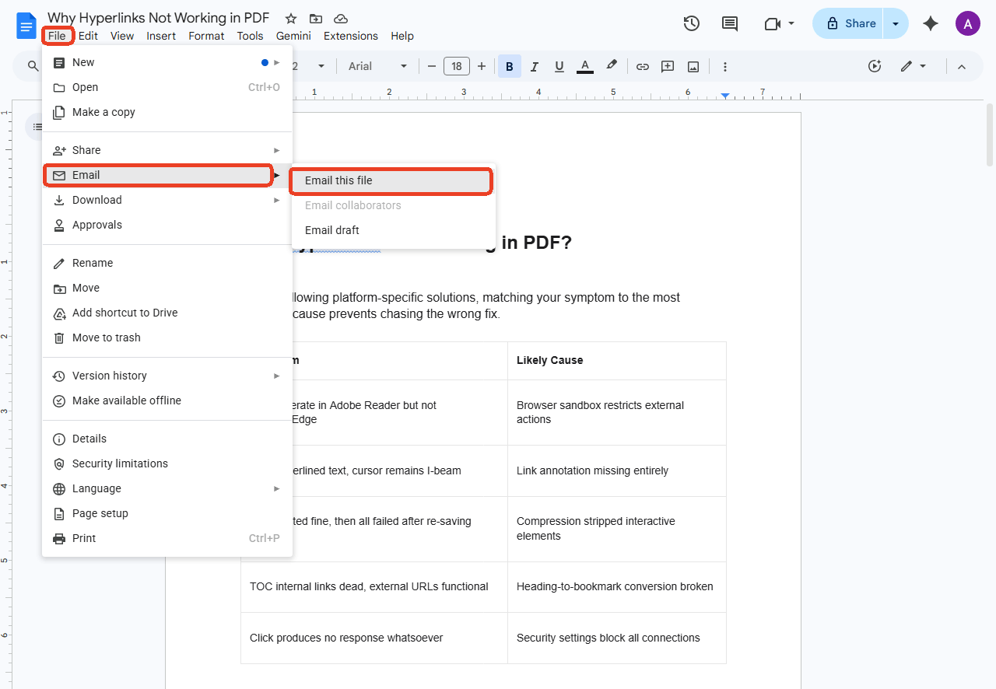Open the Format menu
Viewport: 996px width, 689px height.
[x=206, y=36]
